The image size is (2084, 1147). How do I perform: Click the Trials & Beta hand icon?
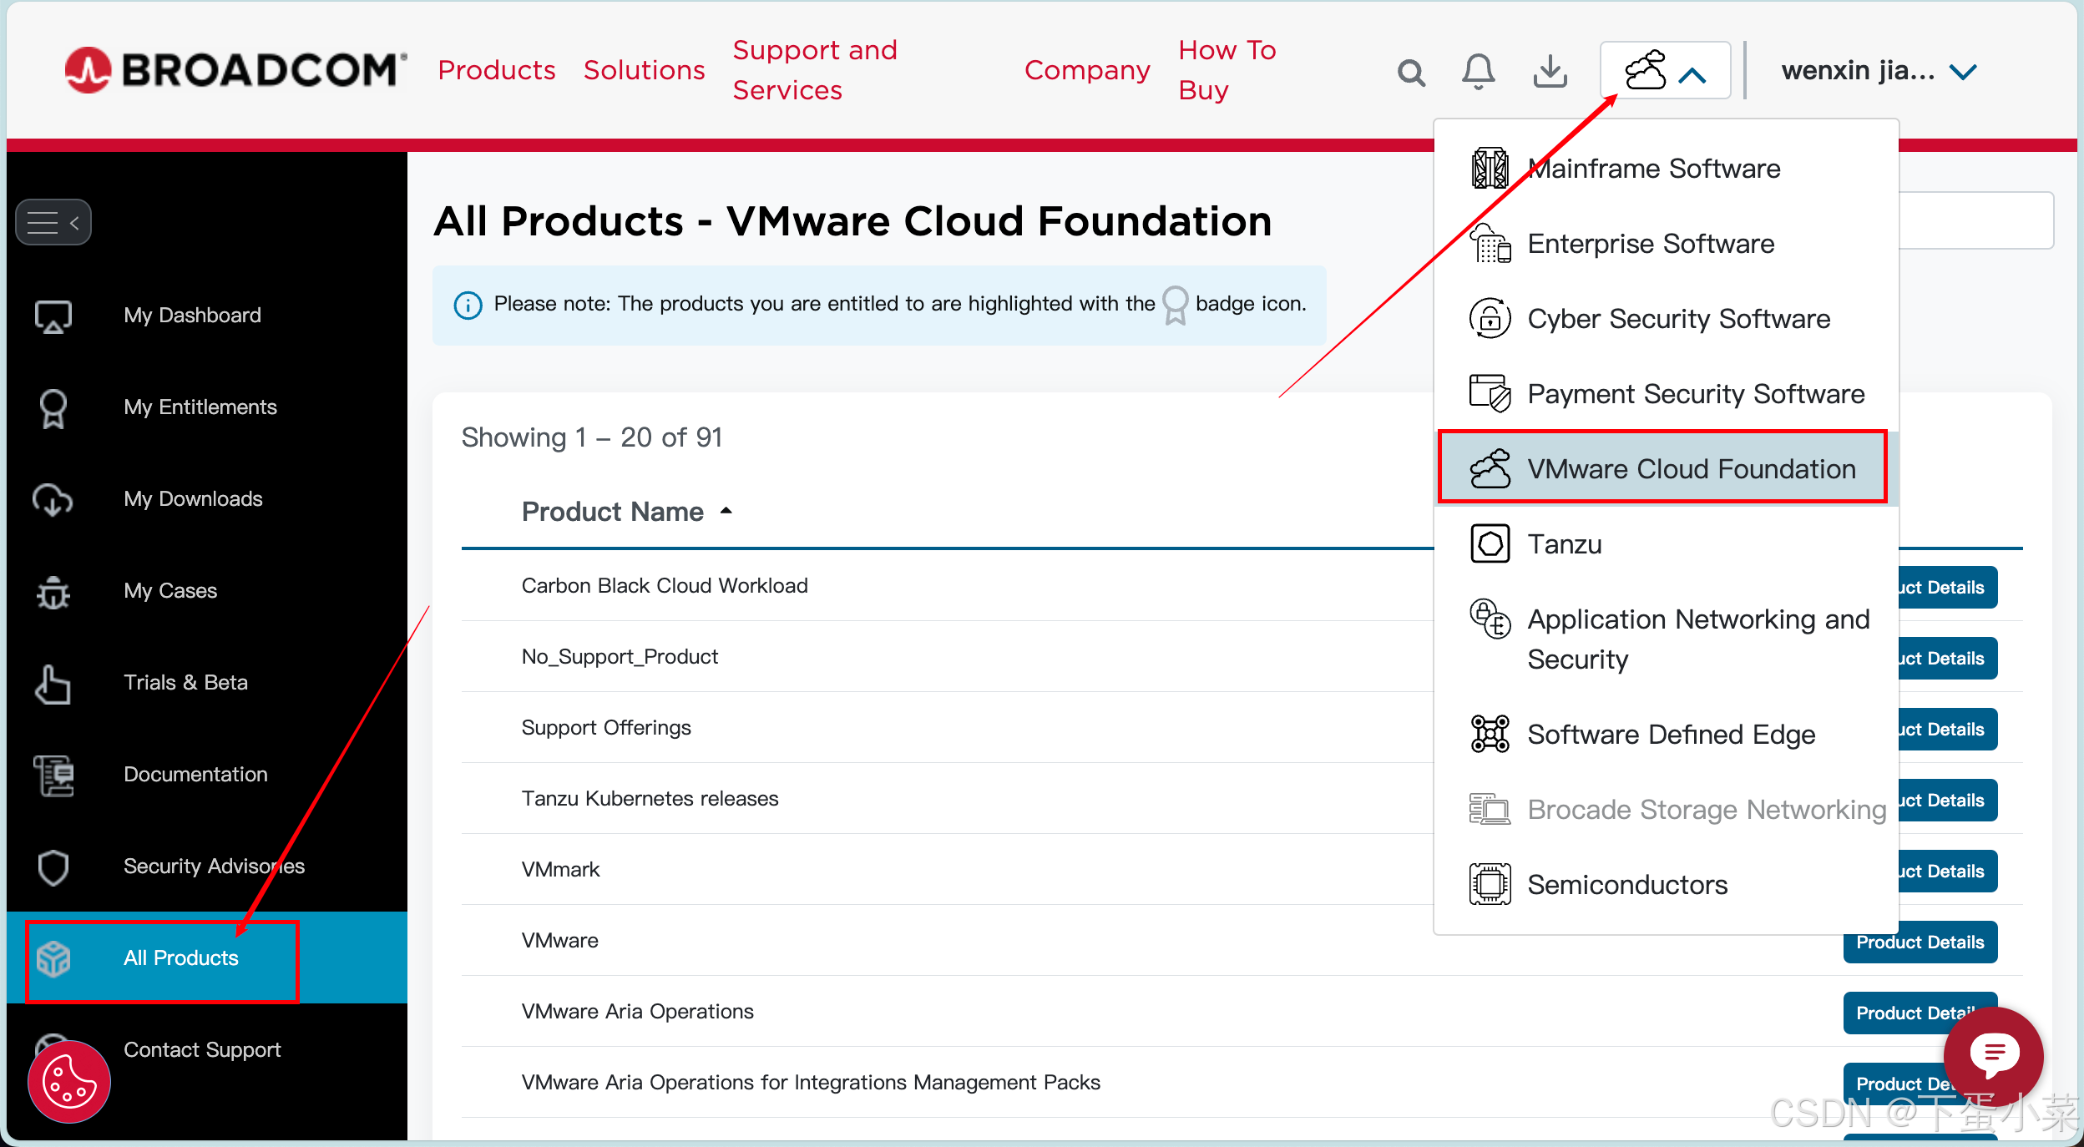point(53,684)
